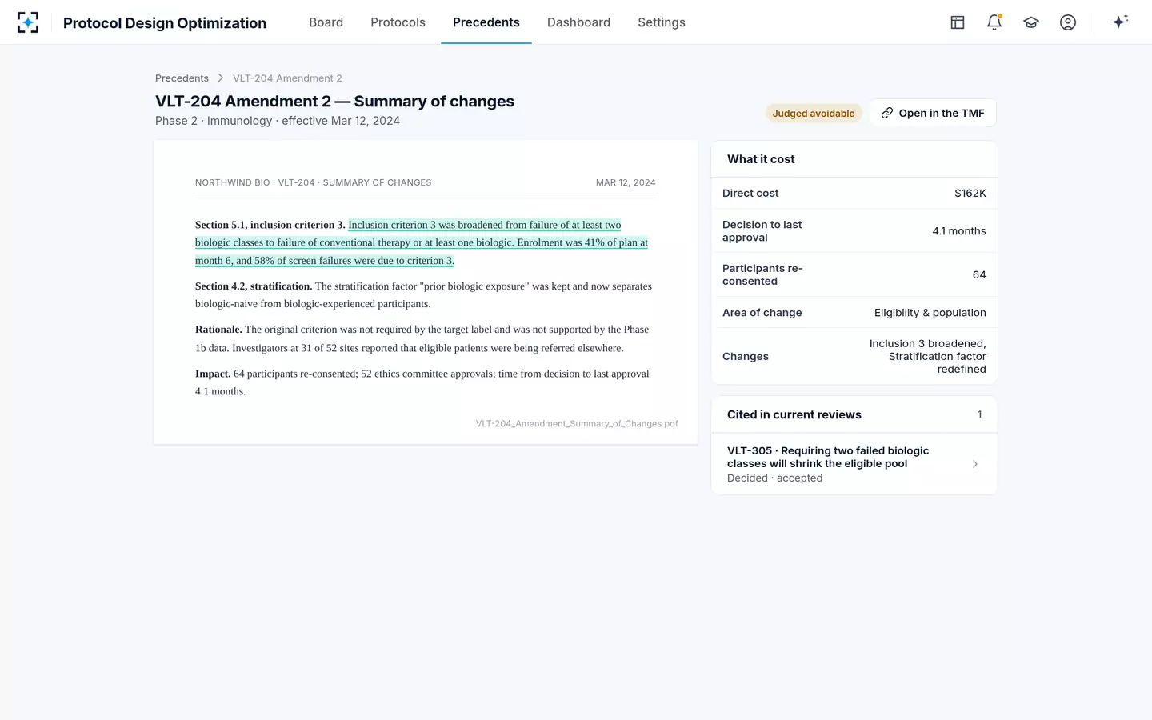Click the Judged avoidable badge

814,114
